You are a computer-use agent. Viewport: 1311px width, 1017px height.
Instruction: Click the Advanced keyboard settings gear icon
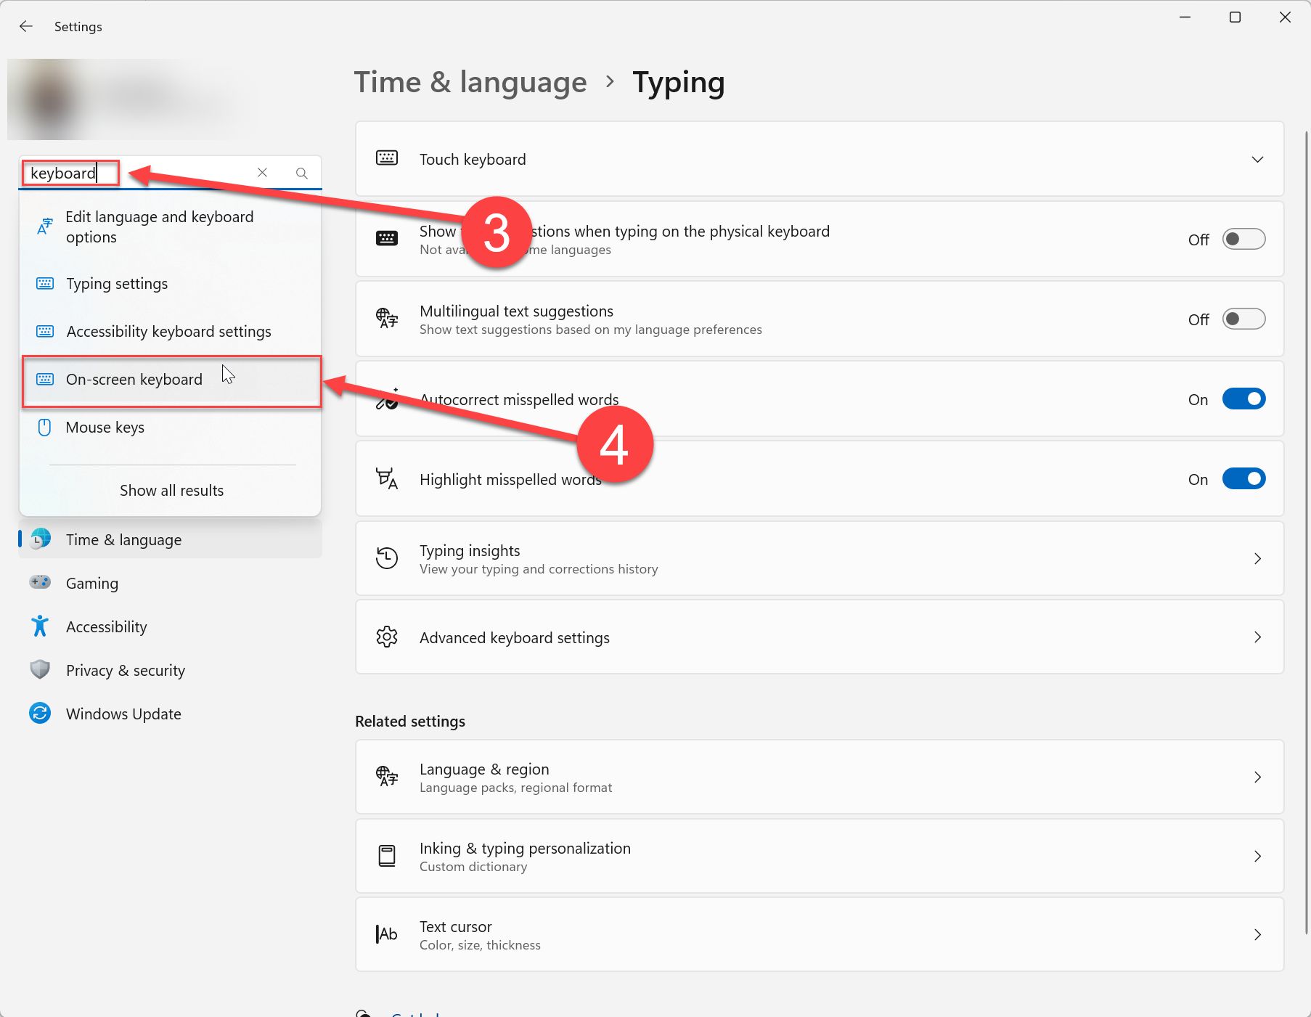387,637
